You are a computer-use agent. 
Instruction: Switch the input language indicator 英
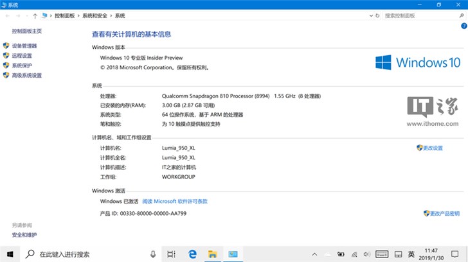coord(411,254)
